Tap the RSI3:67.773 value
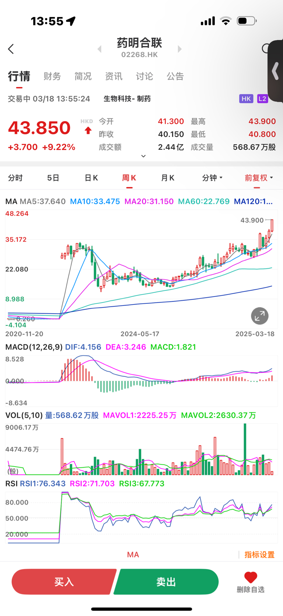Screen dimensions: 283x616 click(x=142, y=483)
